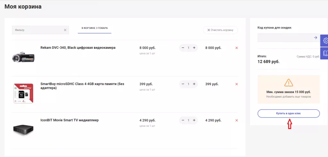
Task: Click the Очистить корзину button
Action: (x=220, y=30)
